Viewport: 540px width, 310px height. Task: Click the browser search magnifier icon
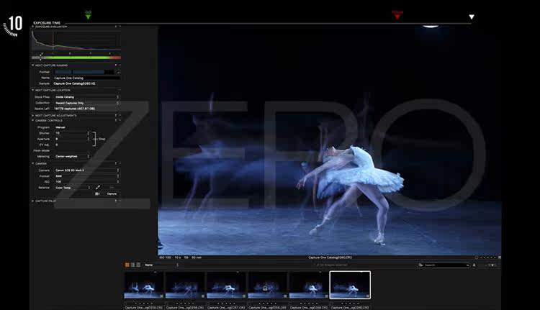pyautogui.click(x=421, y=265)
